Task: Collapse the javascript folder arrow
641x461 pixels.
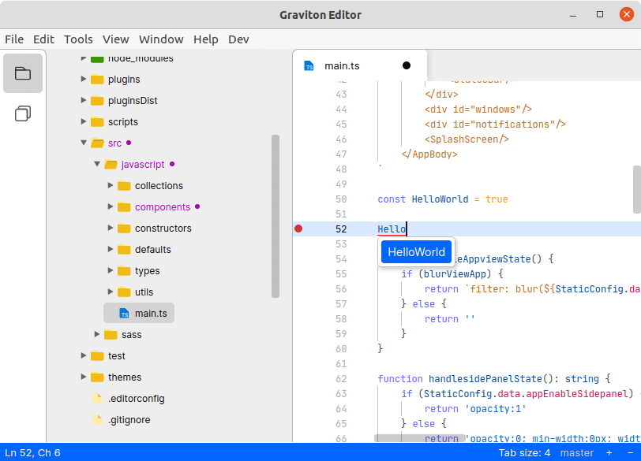Action: pyautogui.click(x=97, y=165)
